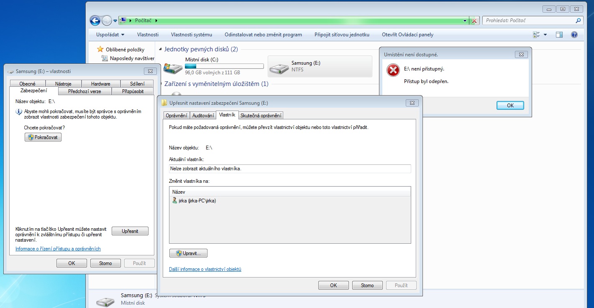Click Storno in Samsung (E:) vlastnosti window

point(105,263)
